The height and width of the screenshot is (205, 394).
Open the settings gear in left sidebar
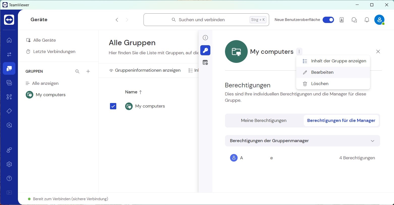pyautogui.click(x=9, y=164)
